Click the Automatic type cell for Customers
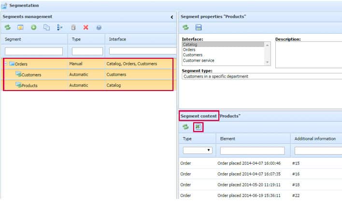Screen dimensions: 342x207 [79, 75]
